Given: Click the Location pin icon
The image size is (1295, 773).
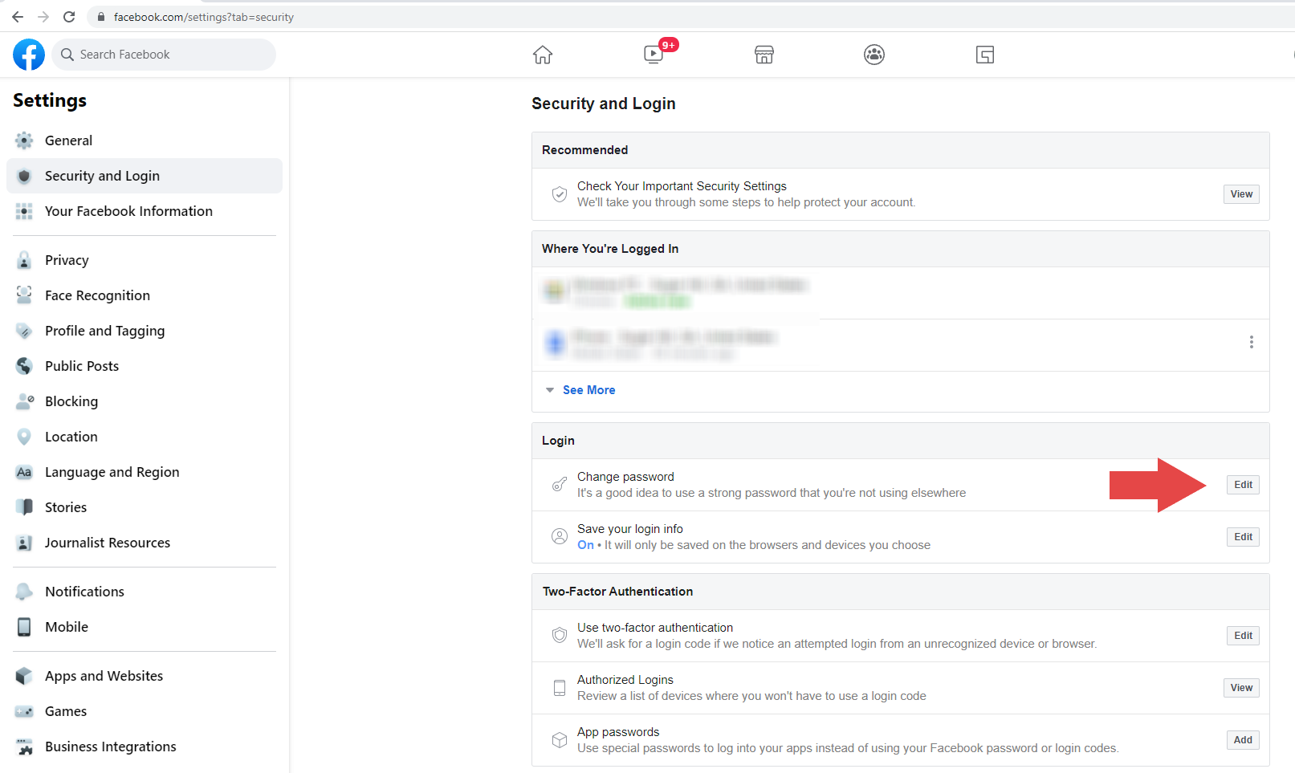Looking at the screenshot, I should [24, 437].
